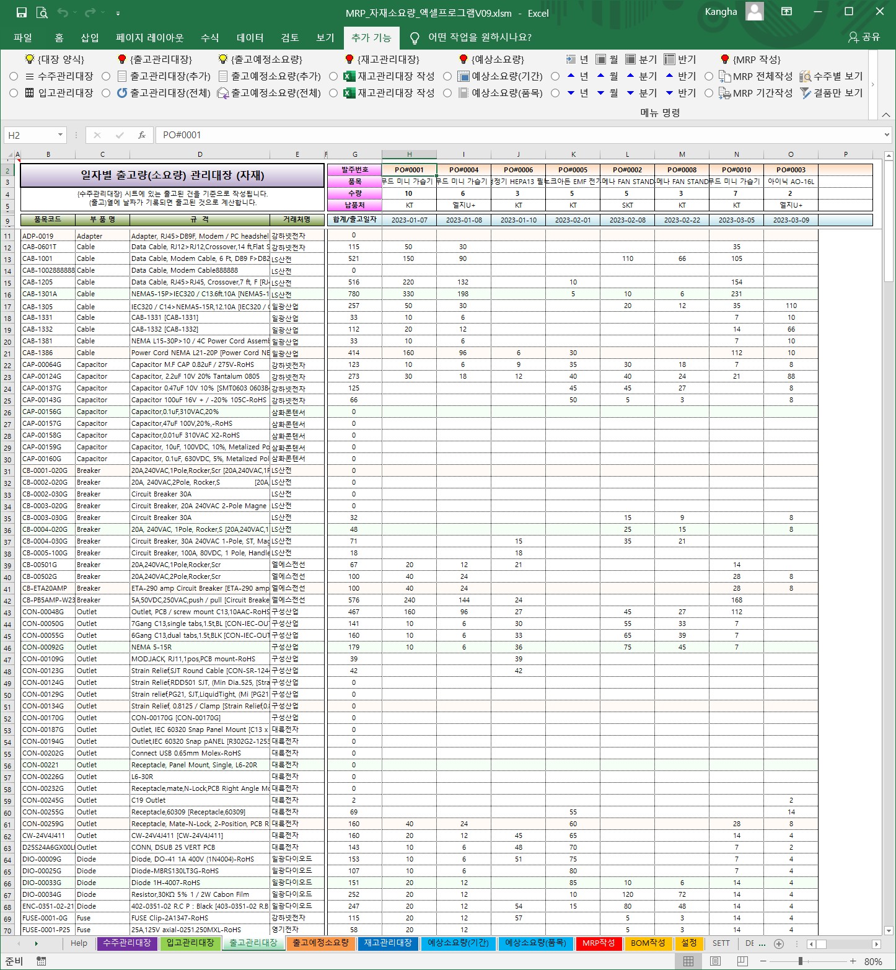
Task: Click 결품만 보기 filter button
Action: click(x=831, y=92)
